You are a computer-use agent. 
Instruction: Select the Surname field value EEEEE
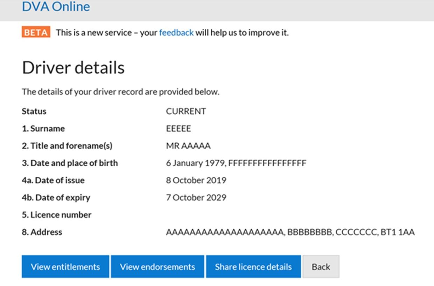tap(178, 128)
